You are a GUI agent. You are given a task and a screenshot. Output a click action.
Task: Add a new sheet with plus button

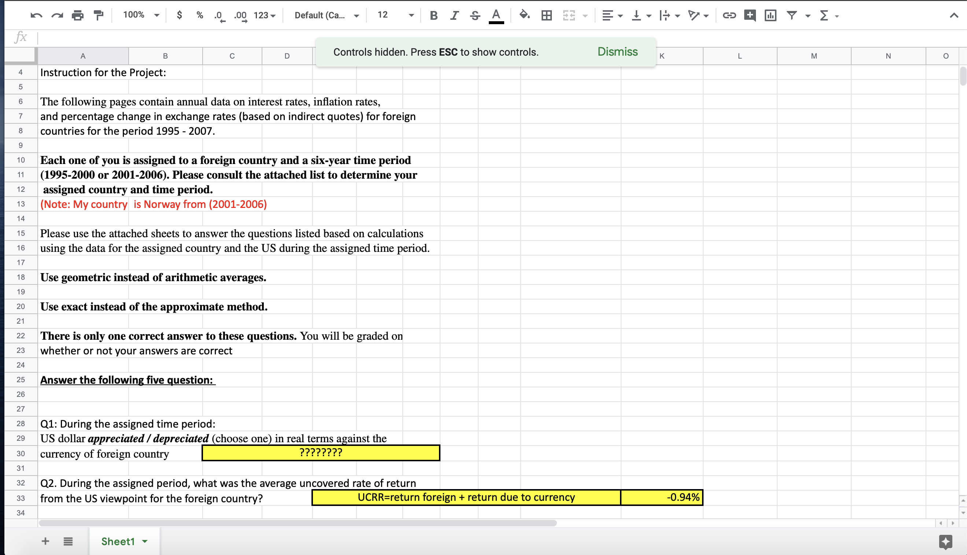pos(45,541)
